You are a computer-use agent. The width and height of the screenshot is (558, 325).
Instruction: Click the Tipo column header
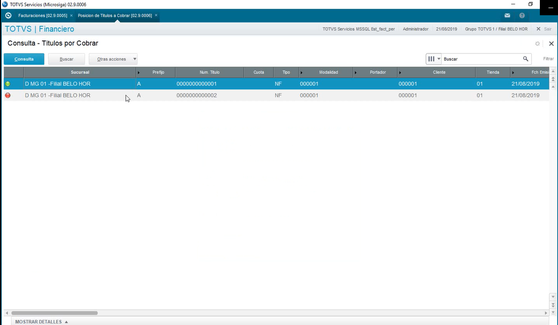tap(286, 72)
